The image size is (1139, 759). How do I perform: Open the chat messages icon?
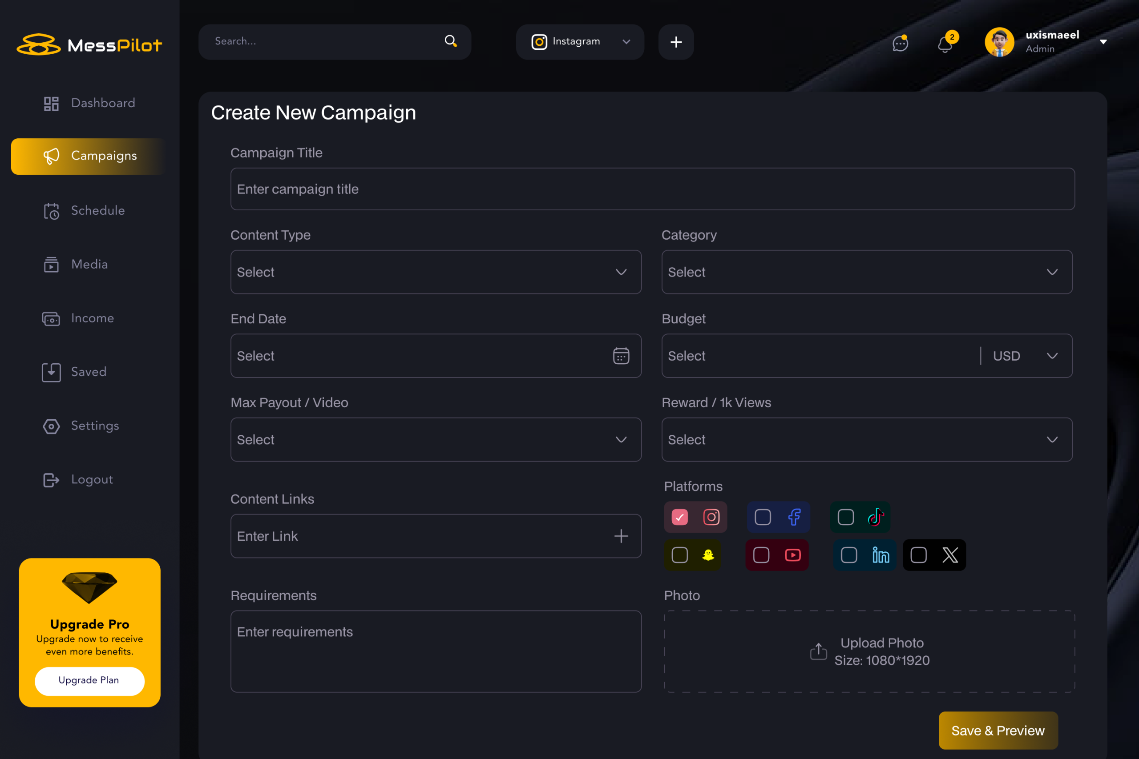pyautogui.click(x=900, y=44)
